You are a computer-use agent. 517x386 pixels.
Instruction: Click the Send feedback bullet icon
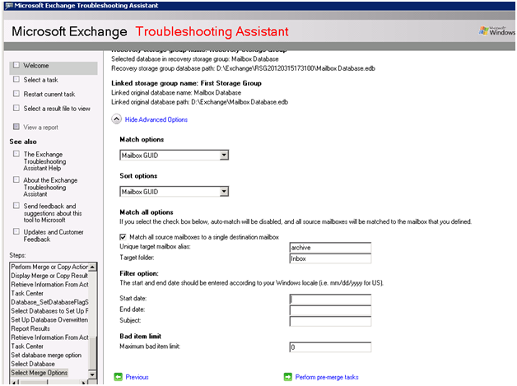click(16, 206)
